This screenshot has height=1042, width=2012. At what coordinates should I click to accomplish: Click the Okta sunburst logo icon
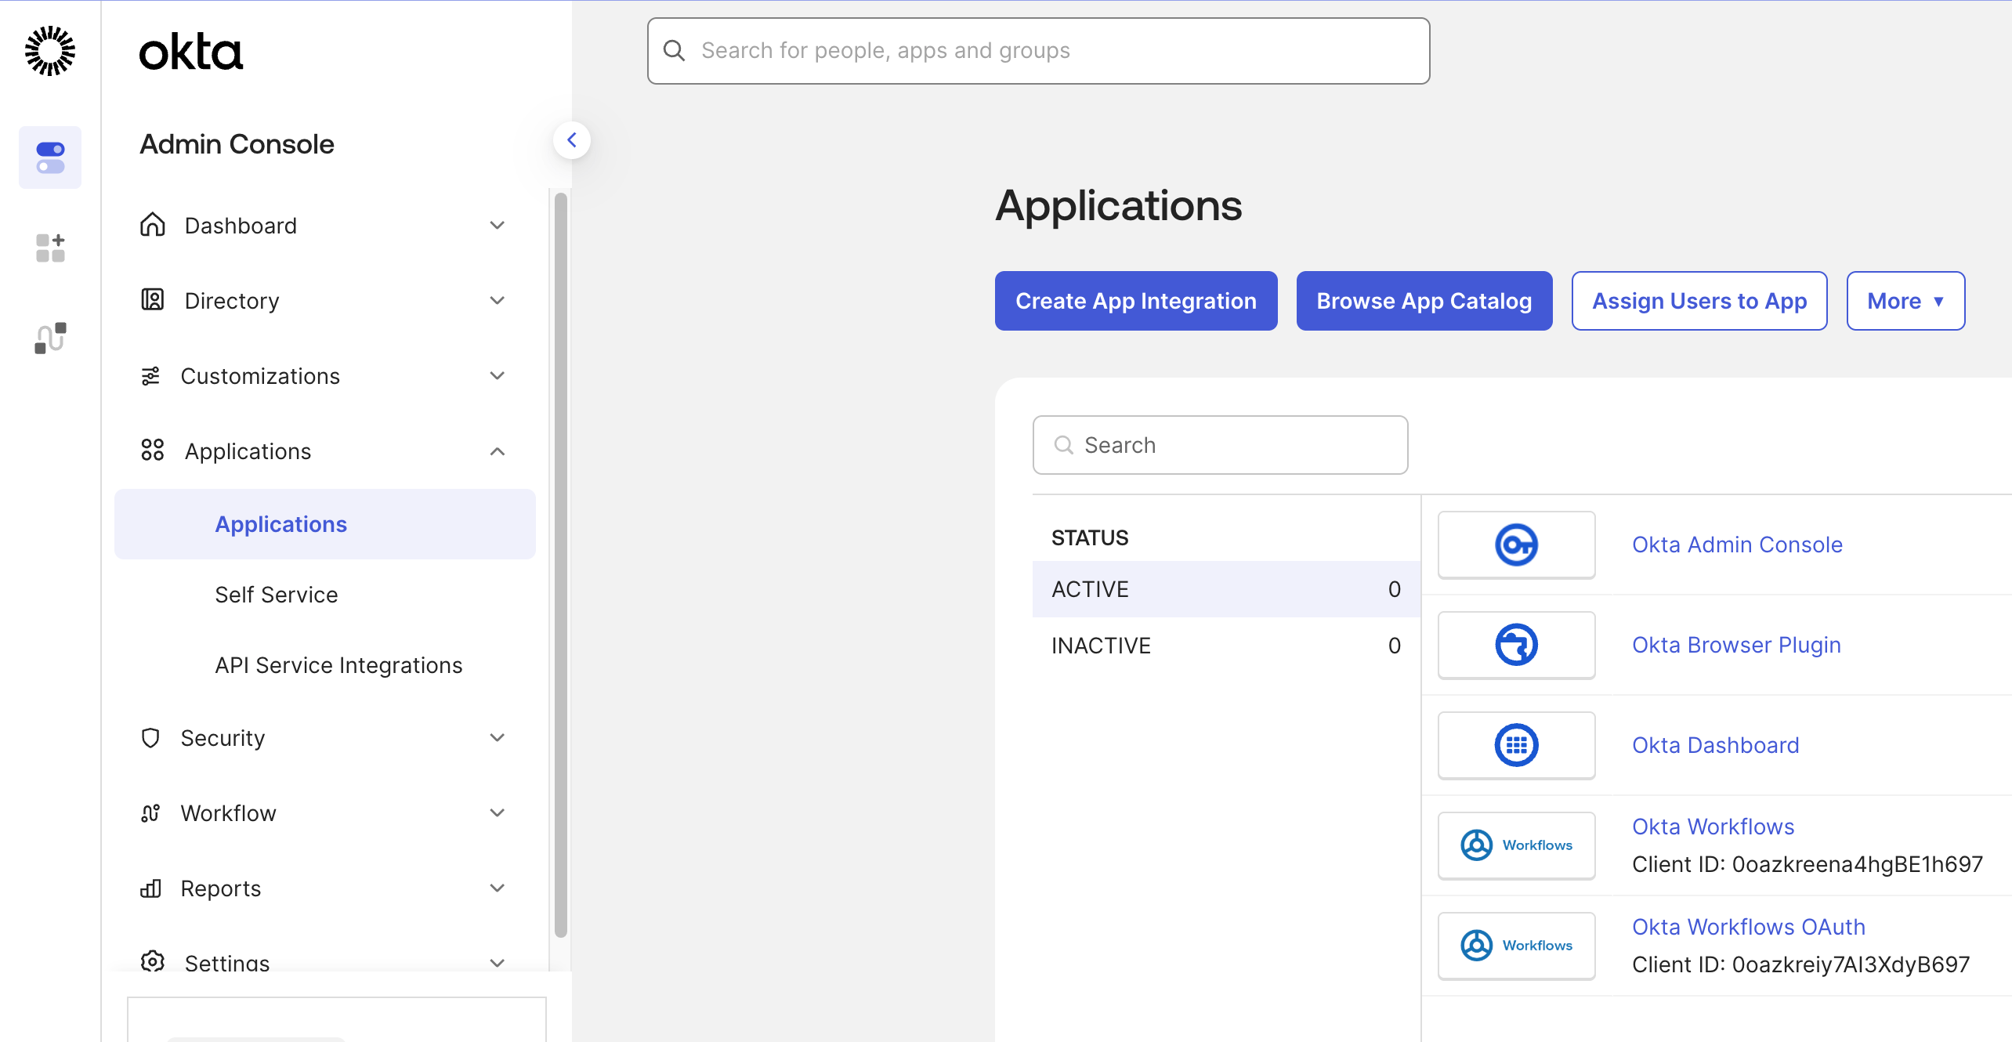coord(50,51)
